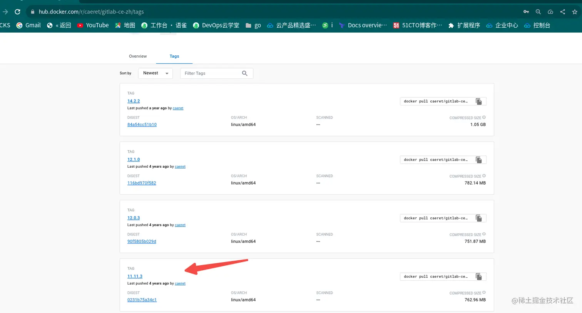Copy docker pull command for tag 11.11.3
Screen dimensions: 582x313
tap(479, 277)
